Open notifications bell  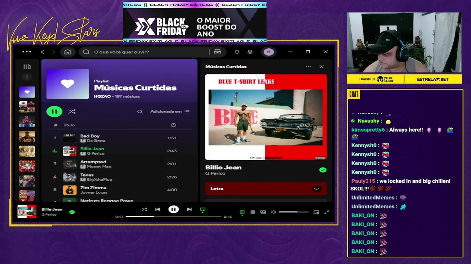[237, 52]
